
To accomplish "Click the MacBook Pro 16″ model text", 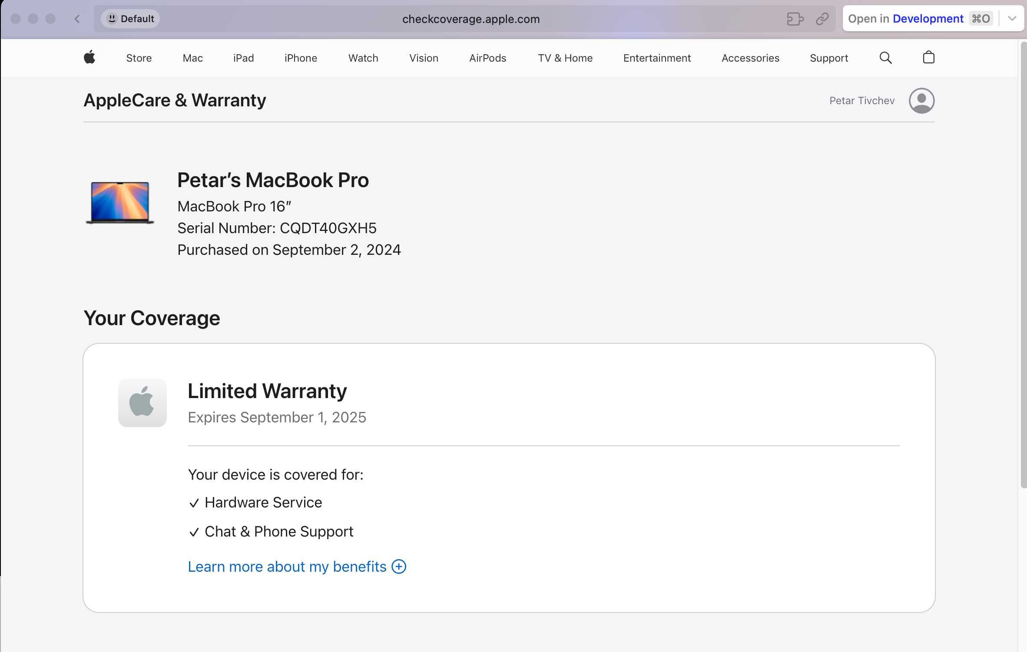I will (234, 206).
